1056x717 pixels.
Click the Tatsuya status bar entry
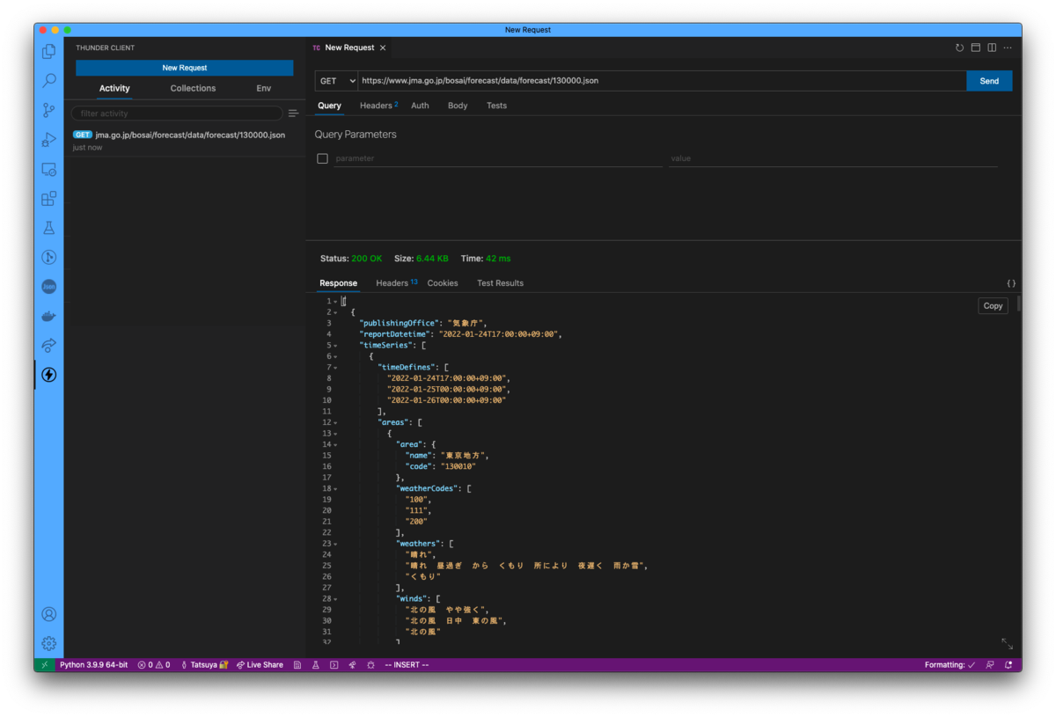pos(204,665)
